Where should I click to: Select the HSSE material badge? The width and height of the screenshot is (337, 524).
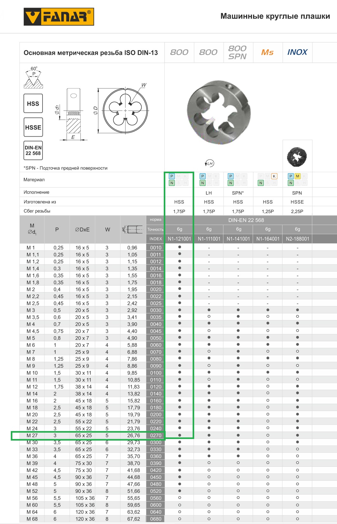coord(33,127)
